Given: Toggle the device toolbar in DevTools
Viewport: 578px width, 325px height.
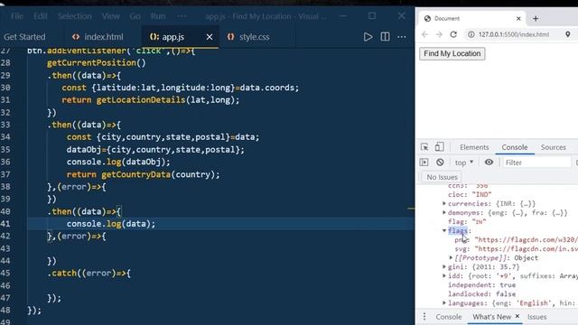Looking at the screenshot, I should pos(439,147).
